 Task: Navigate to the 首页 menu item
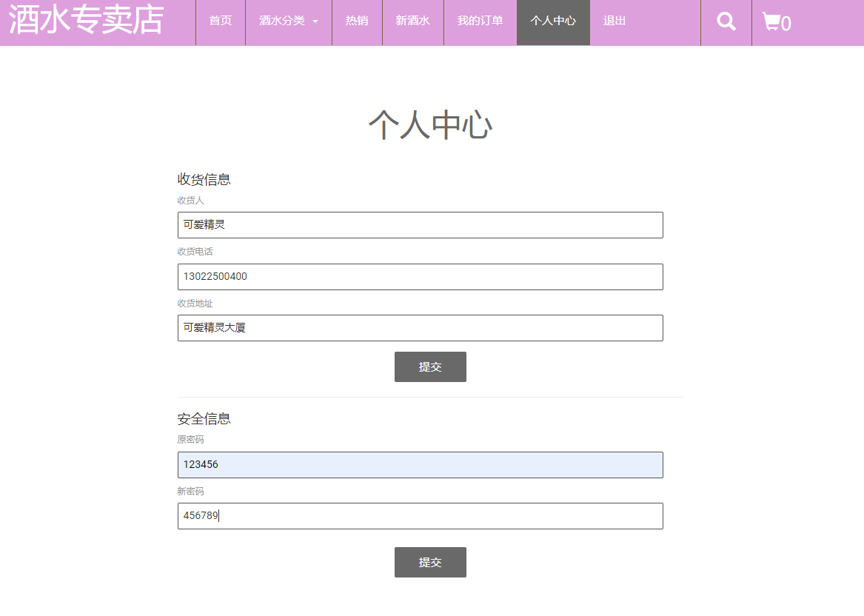tap(220, 21)
